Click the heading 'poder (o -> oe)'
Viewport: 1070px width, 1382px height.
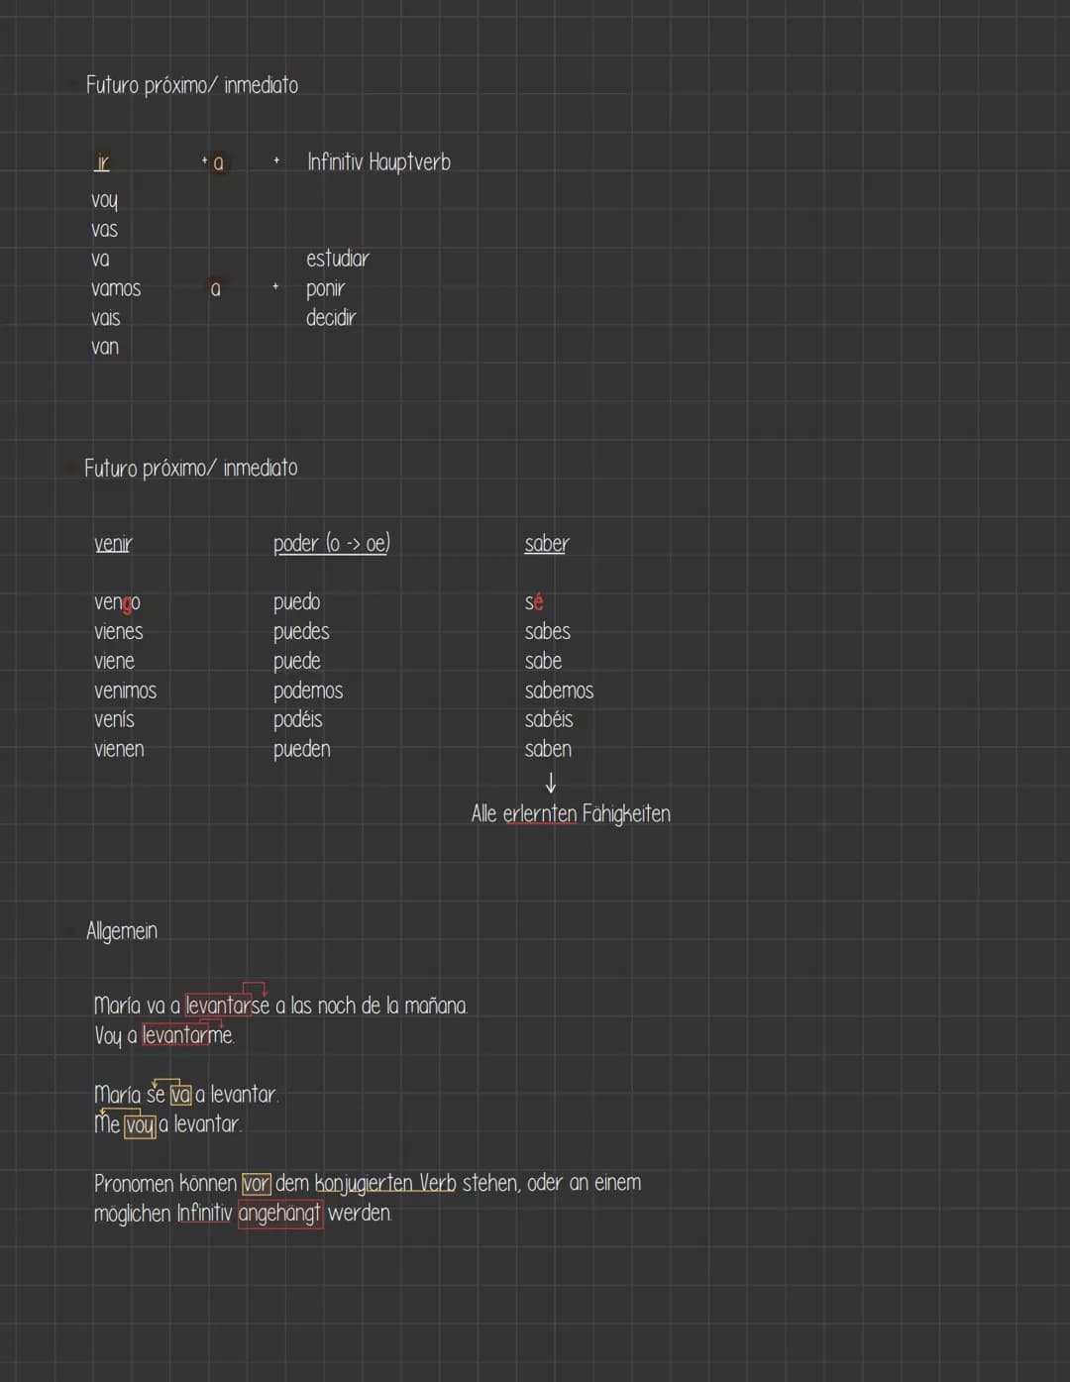[332, 543]
